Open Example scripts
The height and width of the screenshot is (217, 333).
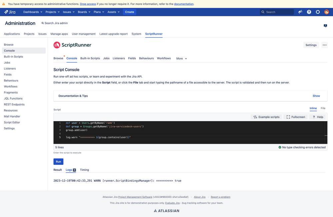point(266,117)
